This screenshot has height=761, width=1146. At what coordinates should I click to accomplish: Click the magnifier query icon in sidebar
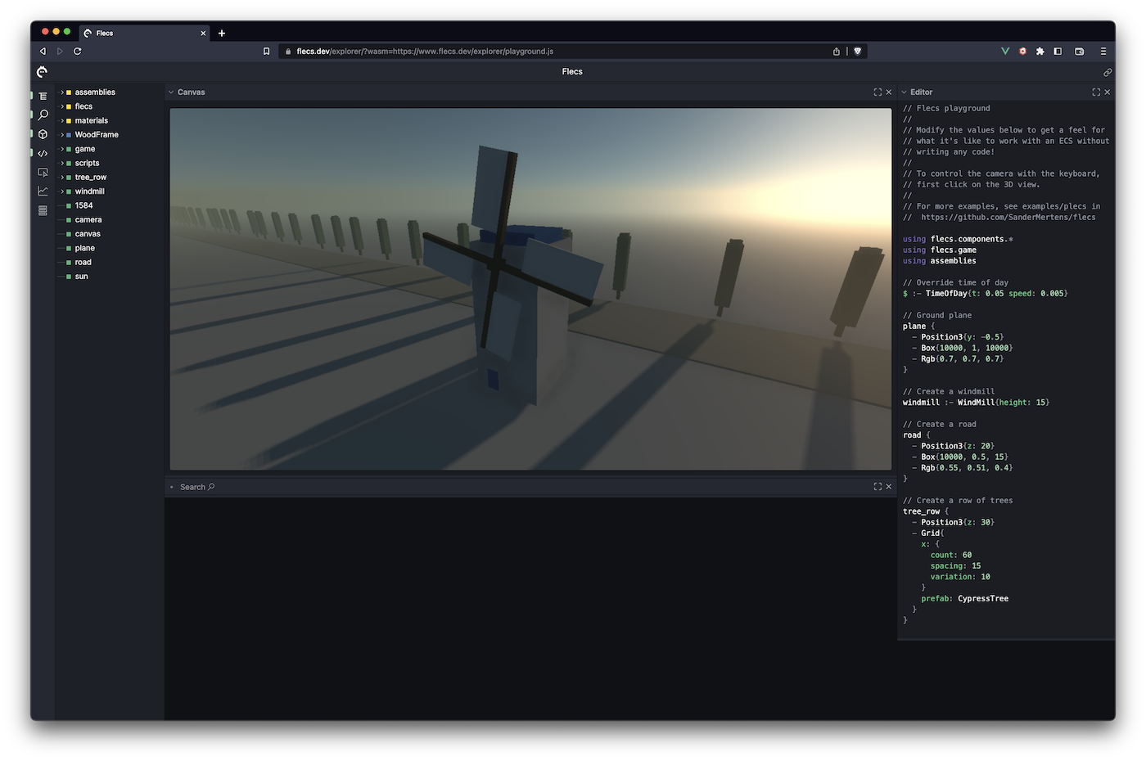[43, 115]
